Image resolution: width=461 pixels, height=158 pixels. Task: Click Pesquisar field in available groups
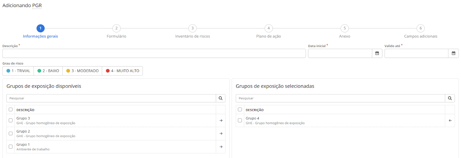[111, 98]
